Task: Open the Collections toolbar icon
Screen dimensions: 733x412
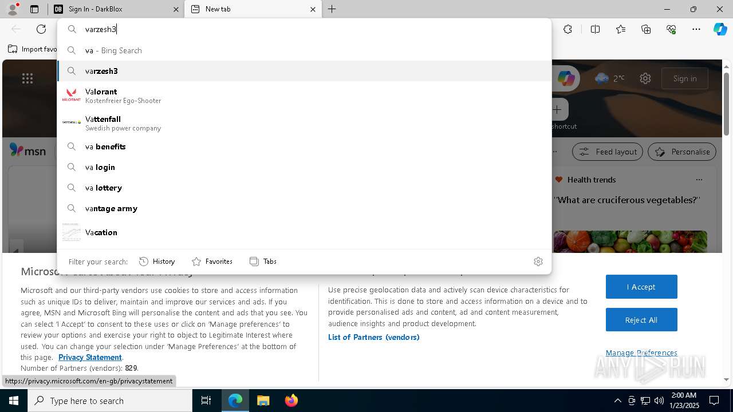Action: pyautogui.click(x=646, y=29)
